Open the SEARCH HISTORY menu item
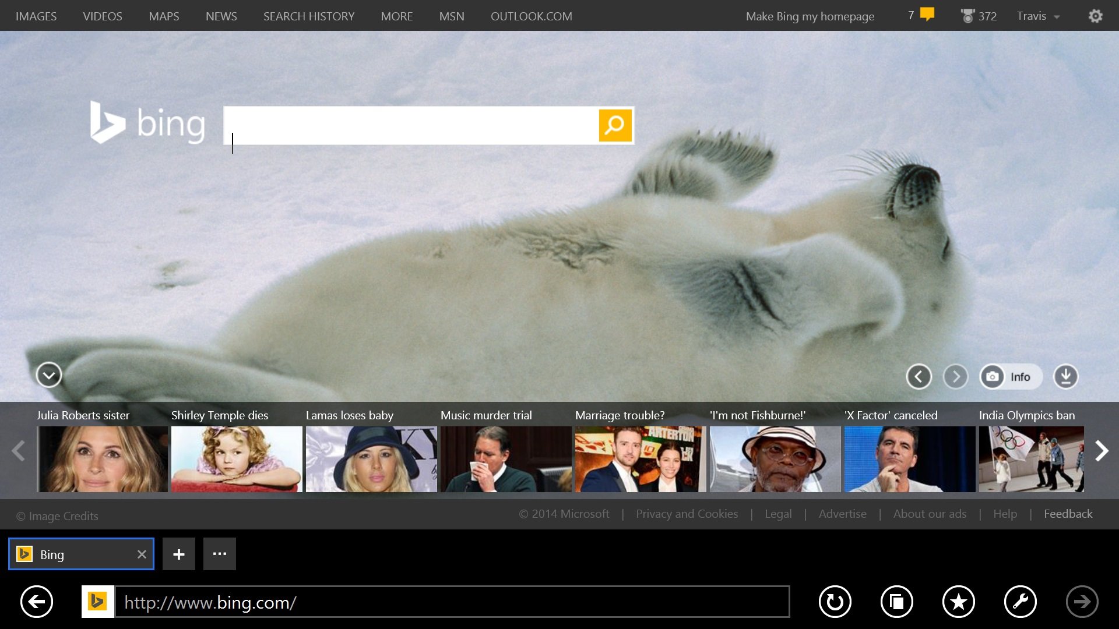The height and width of the screenshot is (629, 1119). point(309,16)
